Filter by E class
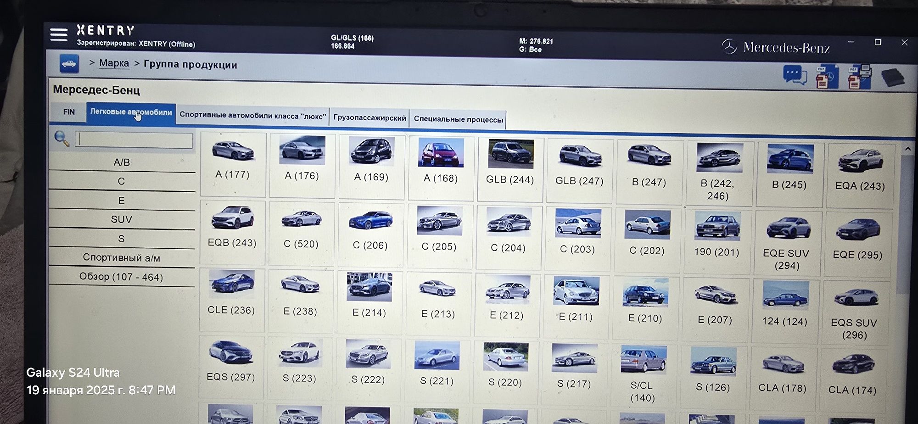Image resolution: width=918 pixels, height=424 pixels. point(122,201)
